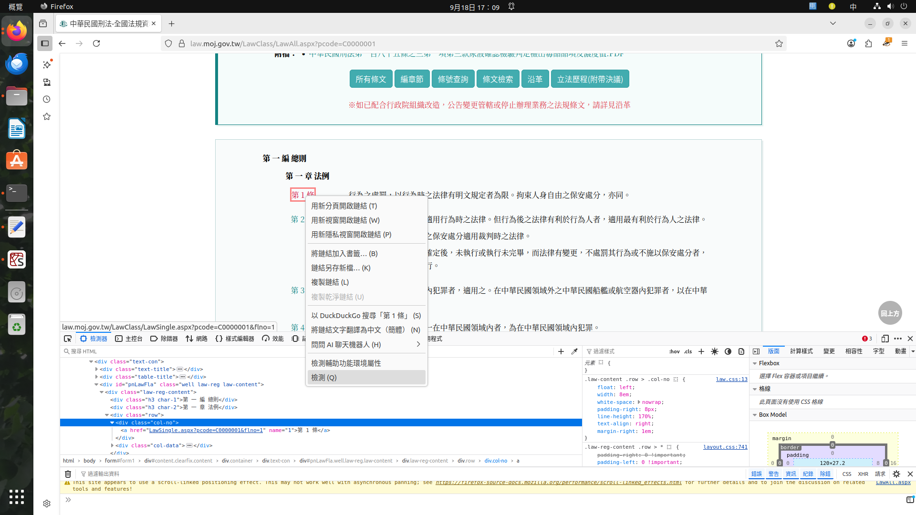Click the 條號查詢 button
The height and width of the screenshot is (515, 916).
point(453,79)
